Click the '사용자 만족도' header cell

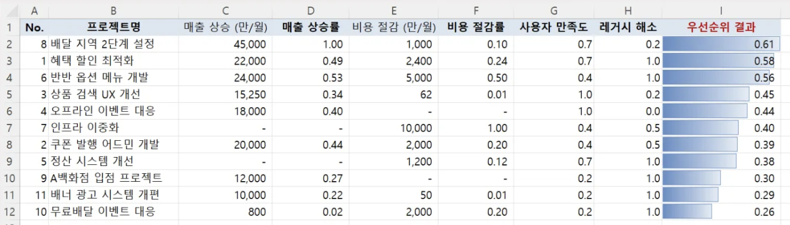(554, 27)
